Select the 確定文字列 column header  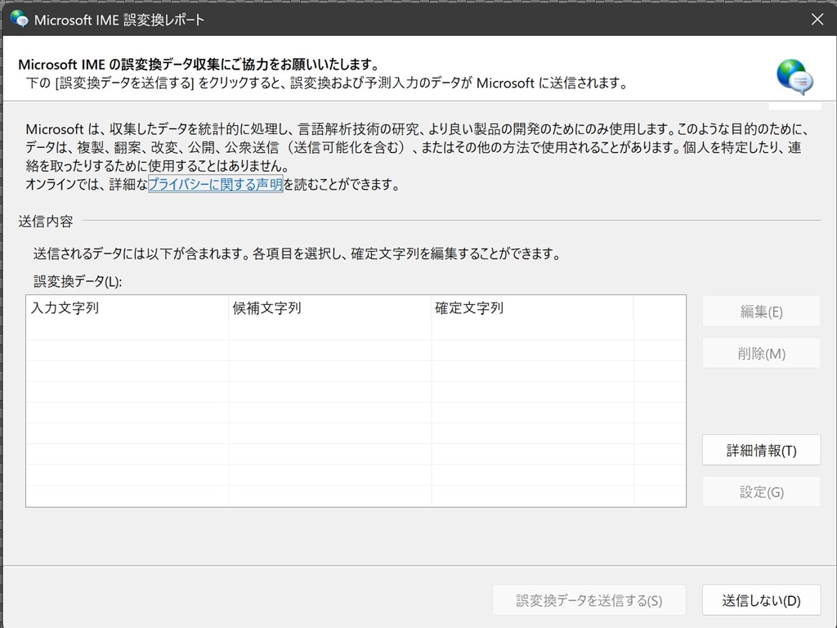pos(532,308)
